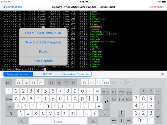Toggle the left Shift arrow key
The image size is (167, 125).
coord(11,114)
